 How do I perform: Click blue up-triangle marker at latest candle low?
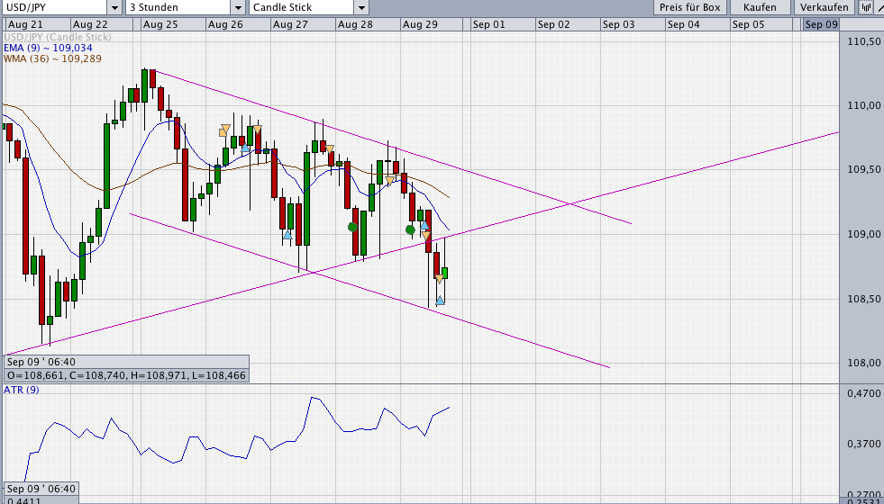tap(440, 301)
